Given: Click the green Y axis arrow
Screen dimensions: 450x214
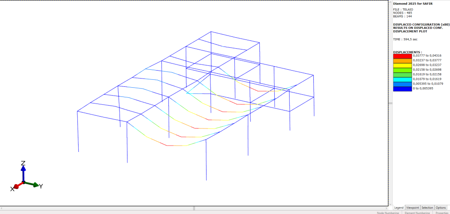Looking at the screenshot, I should (x=35, y=185).
